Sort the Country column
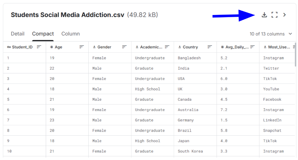This screenshot has width=298, height=160. (210, 47)
